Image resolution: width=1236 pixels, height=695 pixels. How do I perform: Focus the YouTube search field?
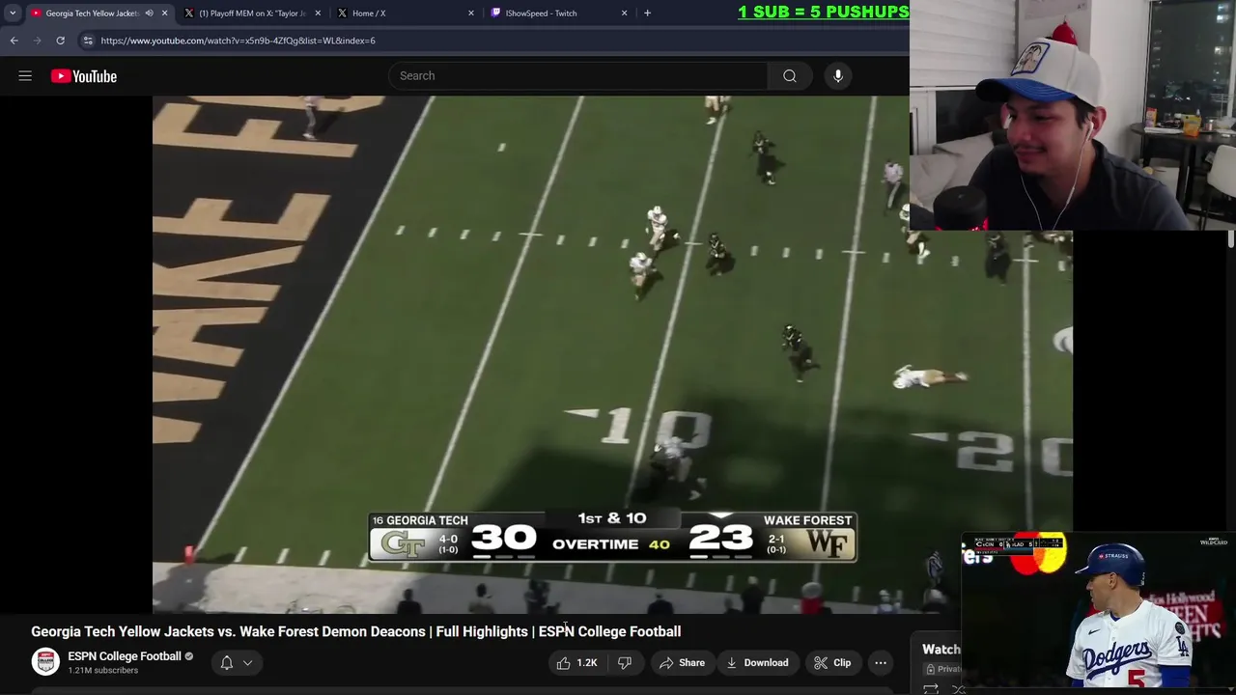pos(577,76)
